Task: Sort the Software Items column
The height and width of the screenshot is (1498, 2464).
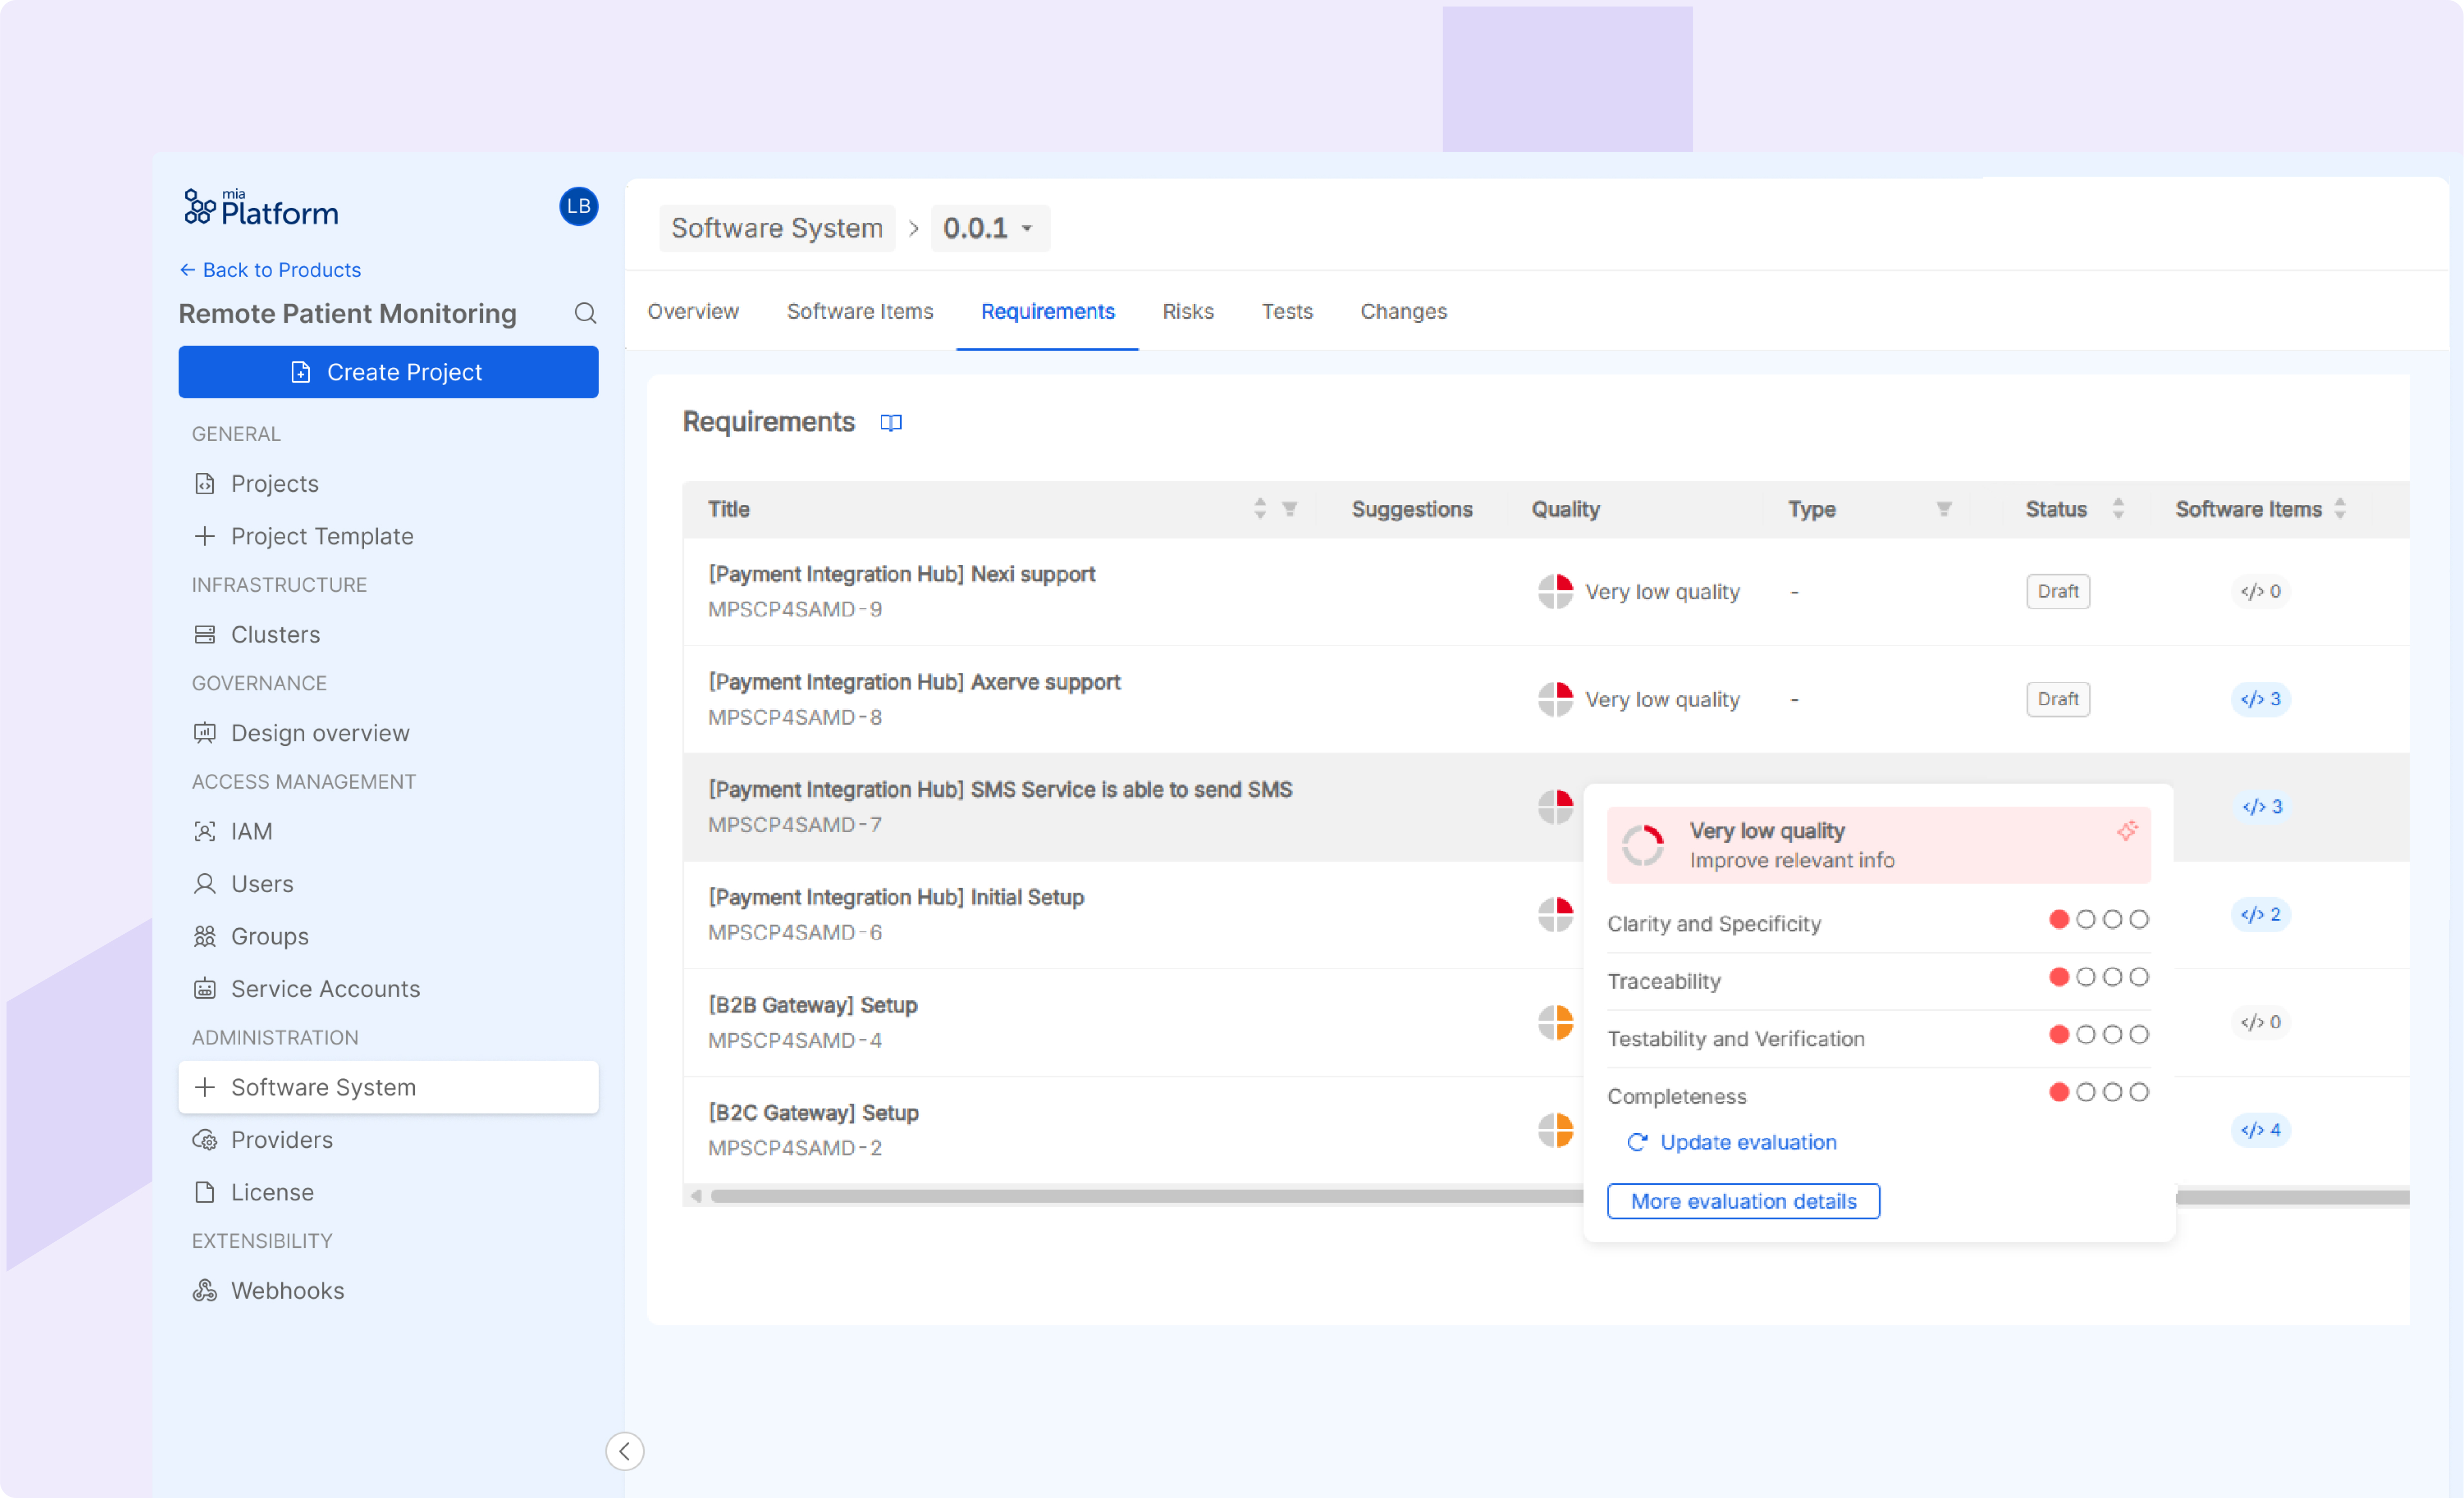Action: tap(2340, 508)
